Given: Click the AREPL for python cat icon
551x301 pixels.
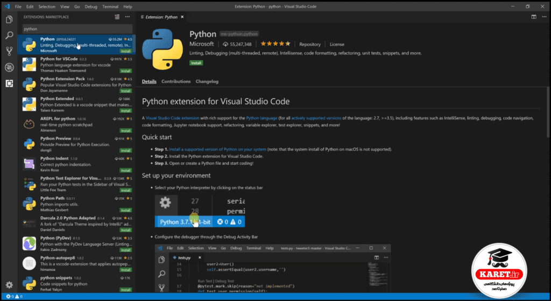Looking at the screenshot, I should coord(29,124).
